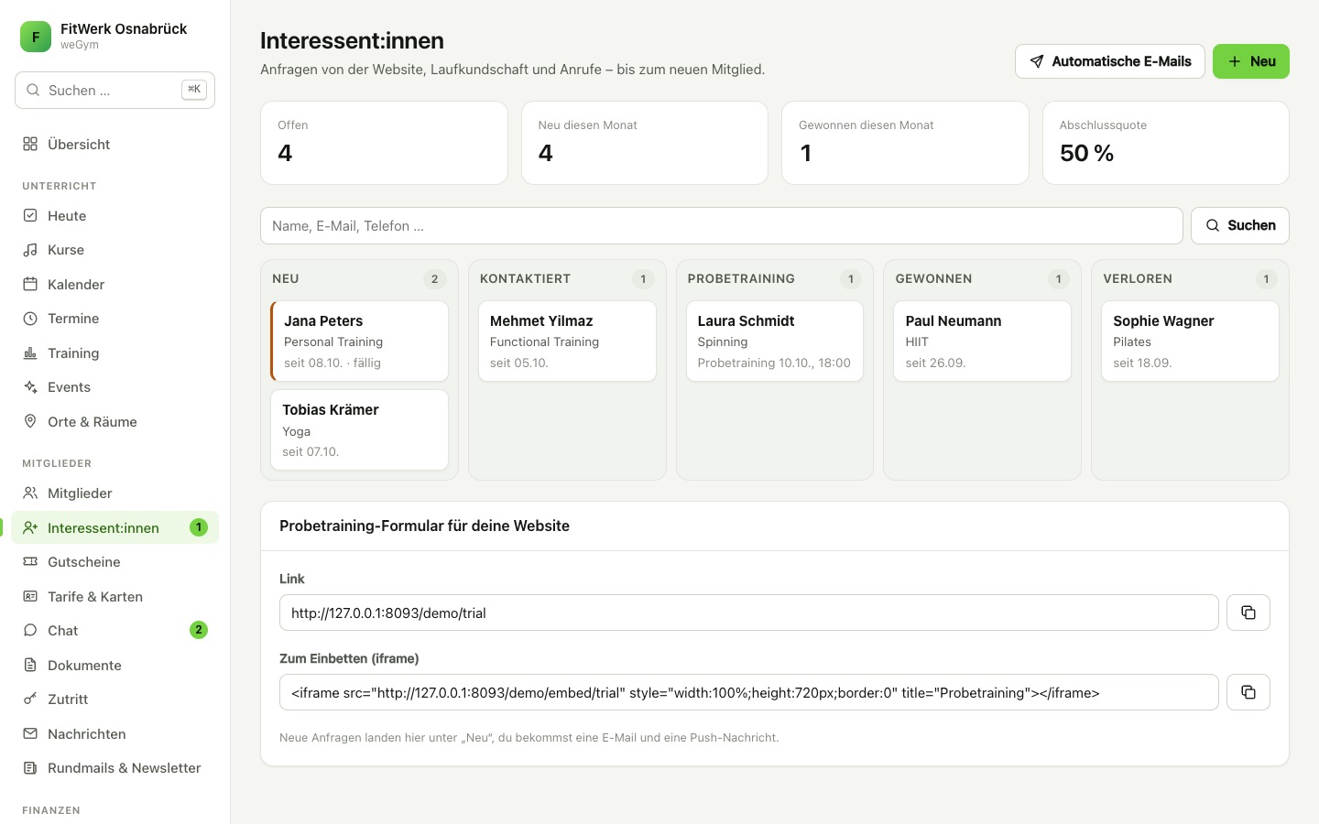Viewport: 1319px width, 824px height.
Task: Click the Kurse music note icon
Action: point(30,250)
